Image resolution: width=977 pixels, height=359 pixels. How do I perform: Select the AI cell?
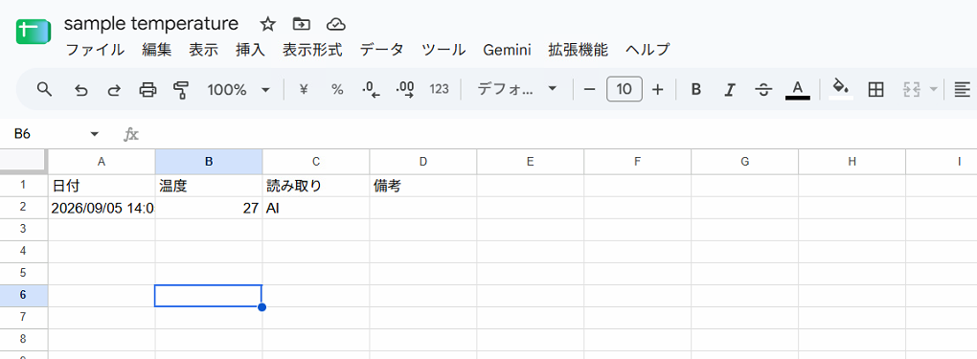click(316, 208)
